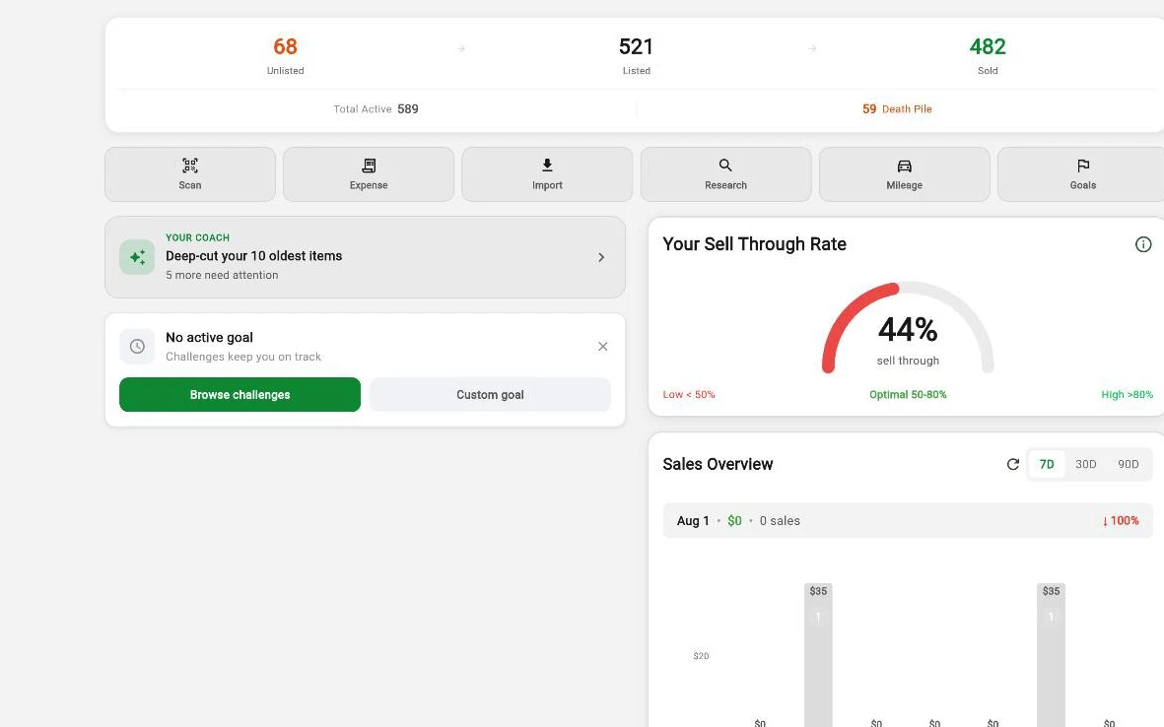Select the 68 Unlisted stat
The height and width of the screenshot is (727, 1164).
point(285,55)
